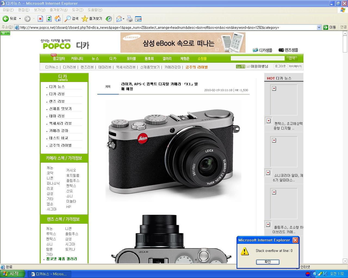Open the 보기(V) menu

point(39,10)
